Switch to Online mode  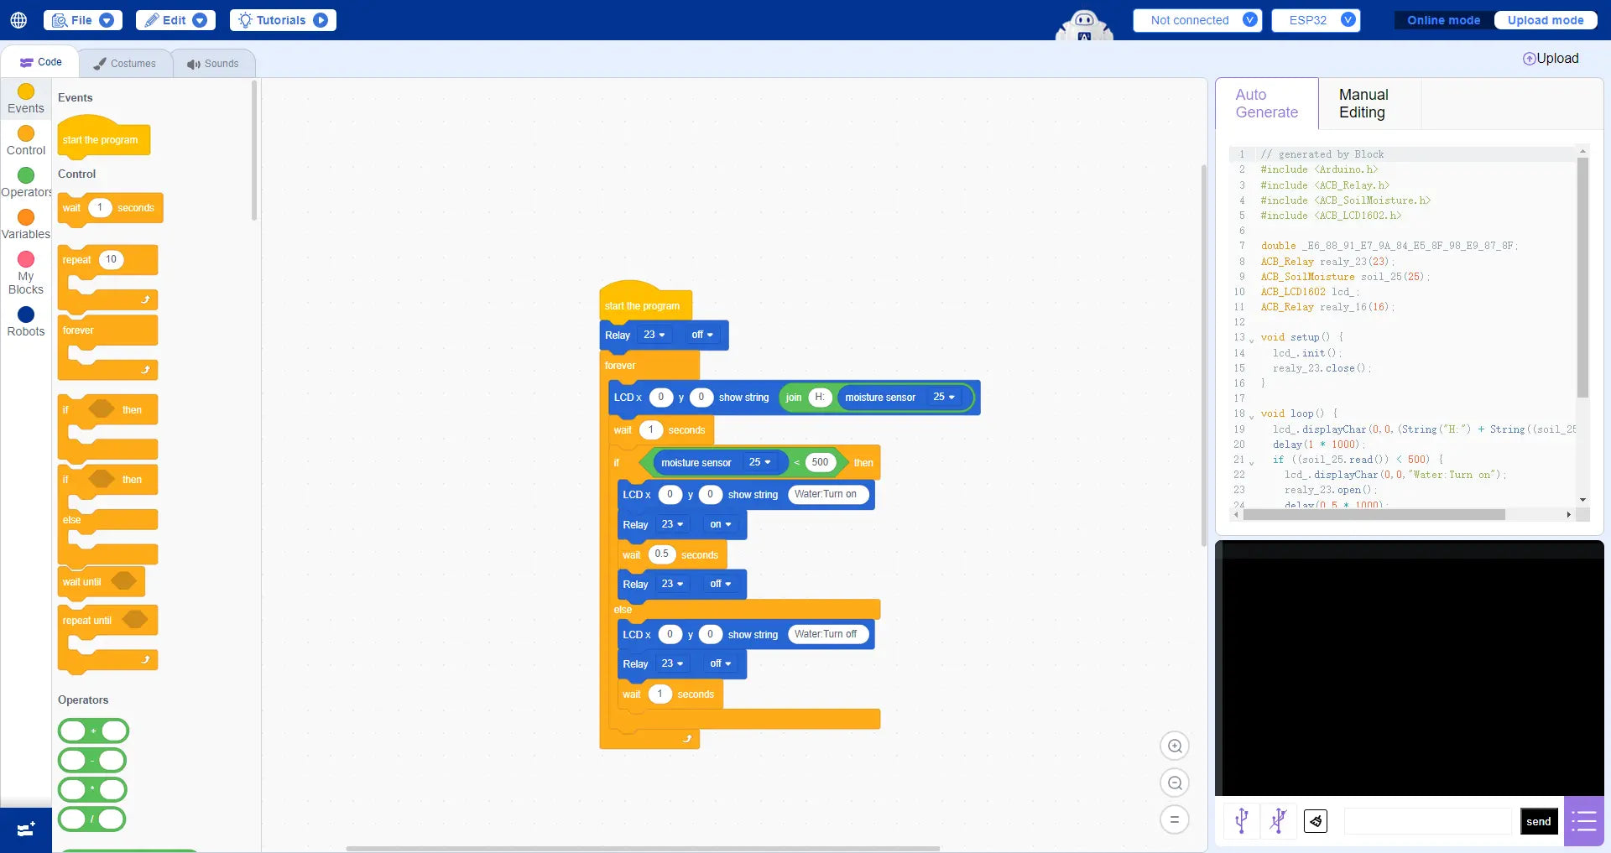[x=1442, y=19]
